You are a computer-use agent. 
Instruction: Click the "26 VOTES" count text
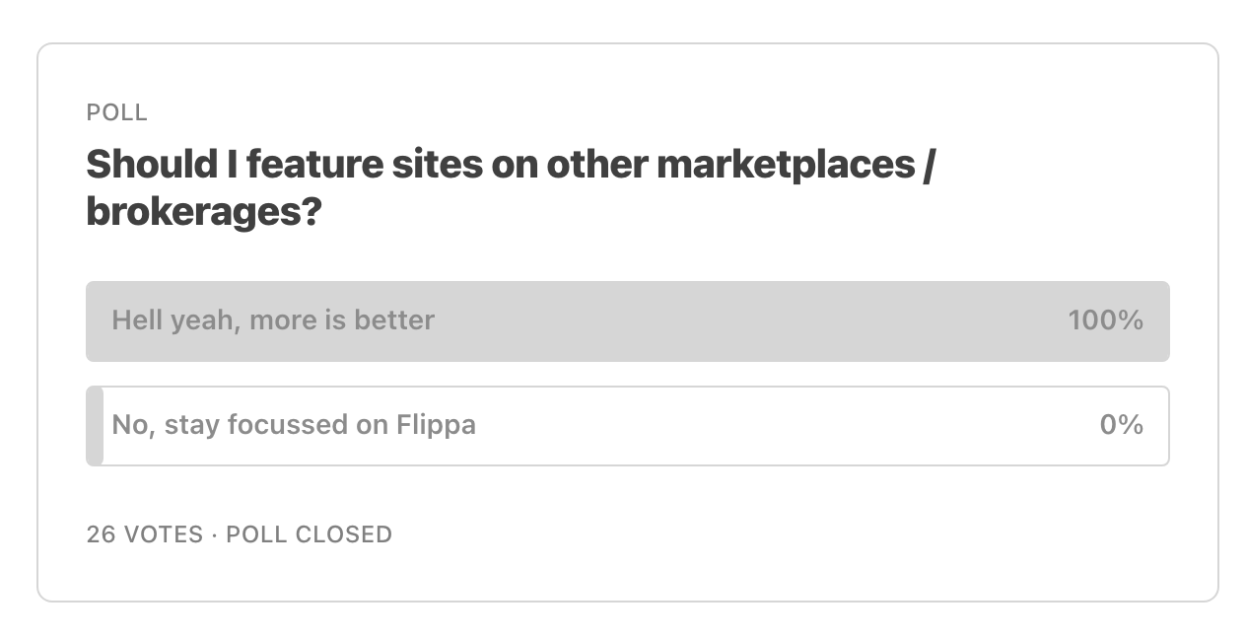(x=144, y=534)
